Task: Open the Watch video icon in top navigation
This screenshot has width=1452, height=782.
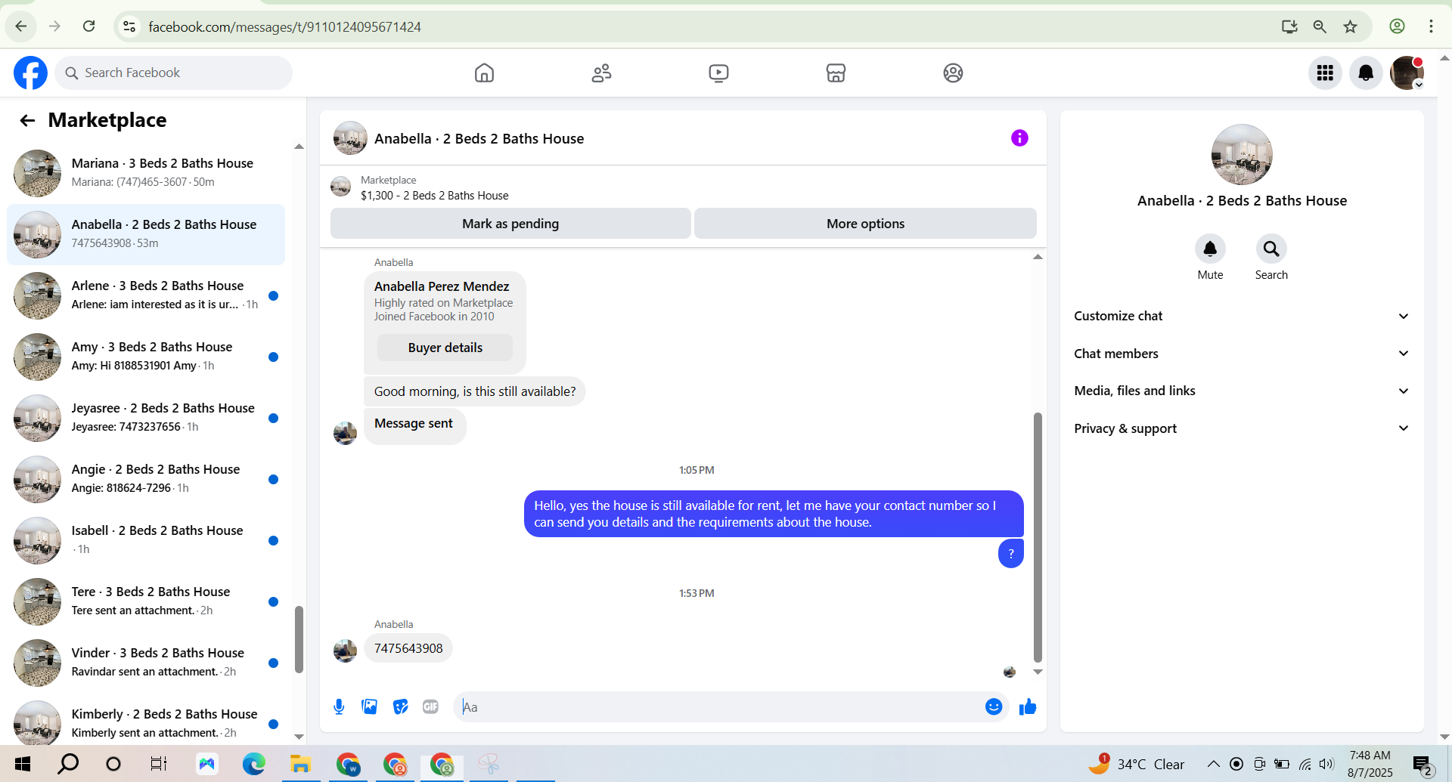Action: pos(718,73)
